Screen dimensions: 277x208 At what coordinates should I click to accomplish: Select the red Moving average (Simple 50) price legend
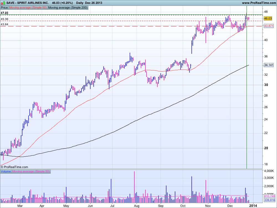tap(28, 8)
